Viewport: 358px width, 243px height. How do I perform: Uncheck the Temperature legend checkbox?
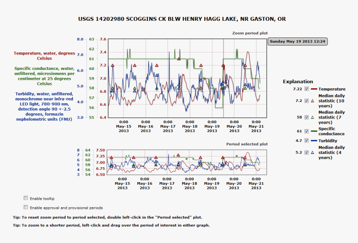click(x=306, y=89)
